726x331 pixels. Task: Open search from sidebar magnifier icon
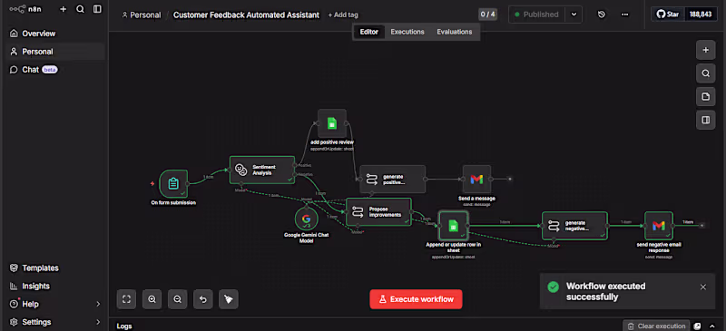point(80,9)
